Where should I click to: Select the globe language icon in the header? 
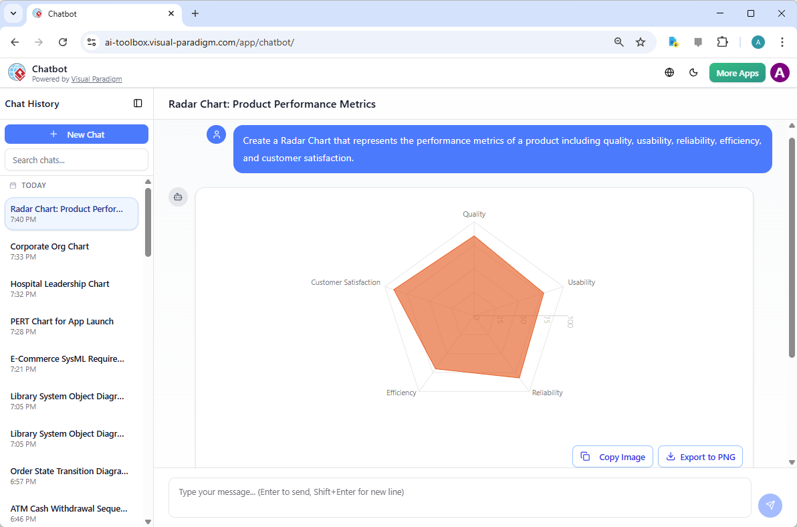[669, 72]
